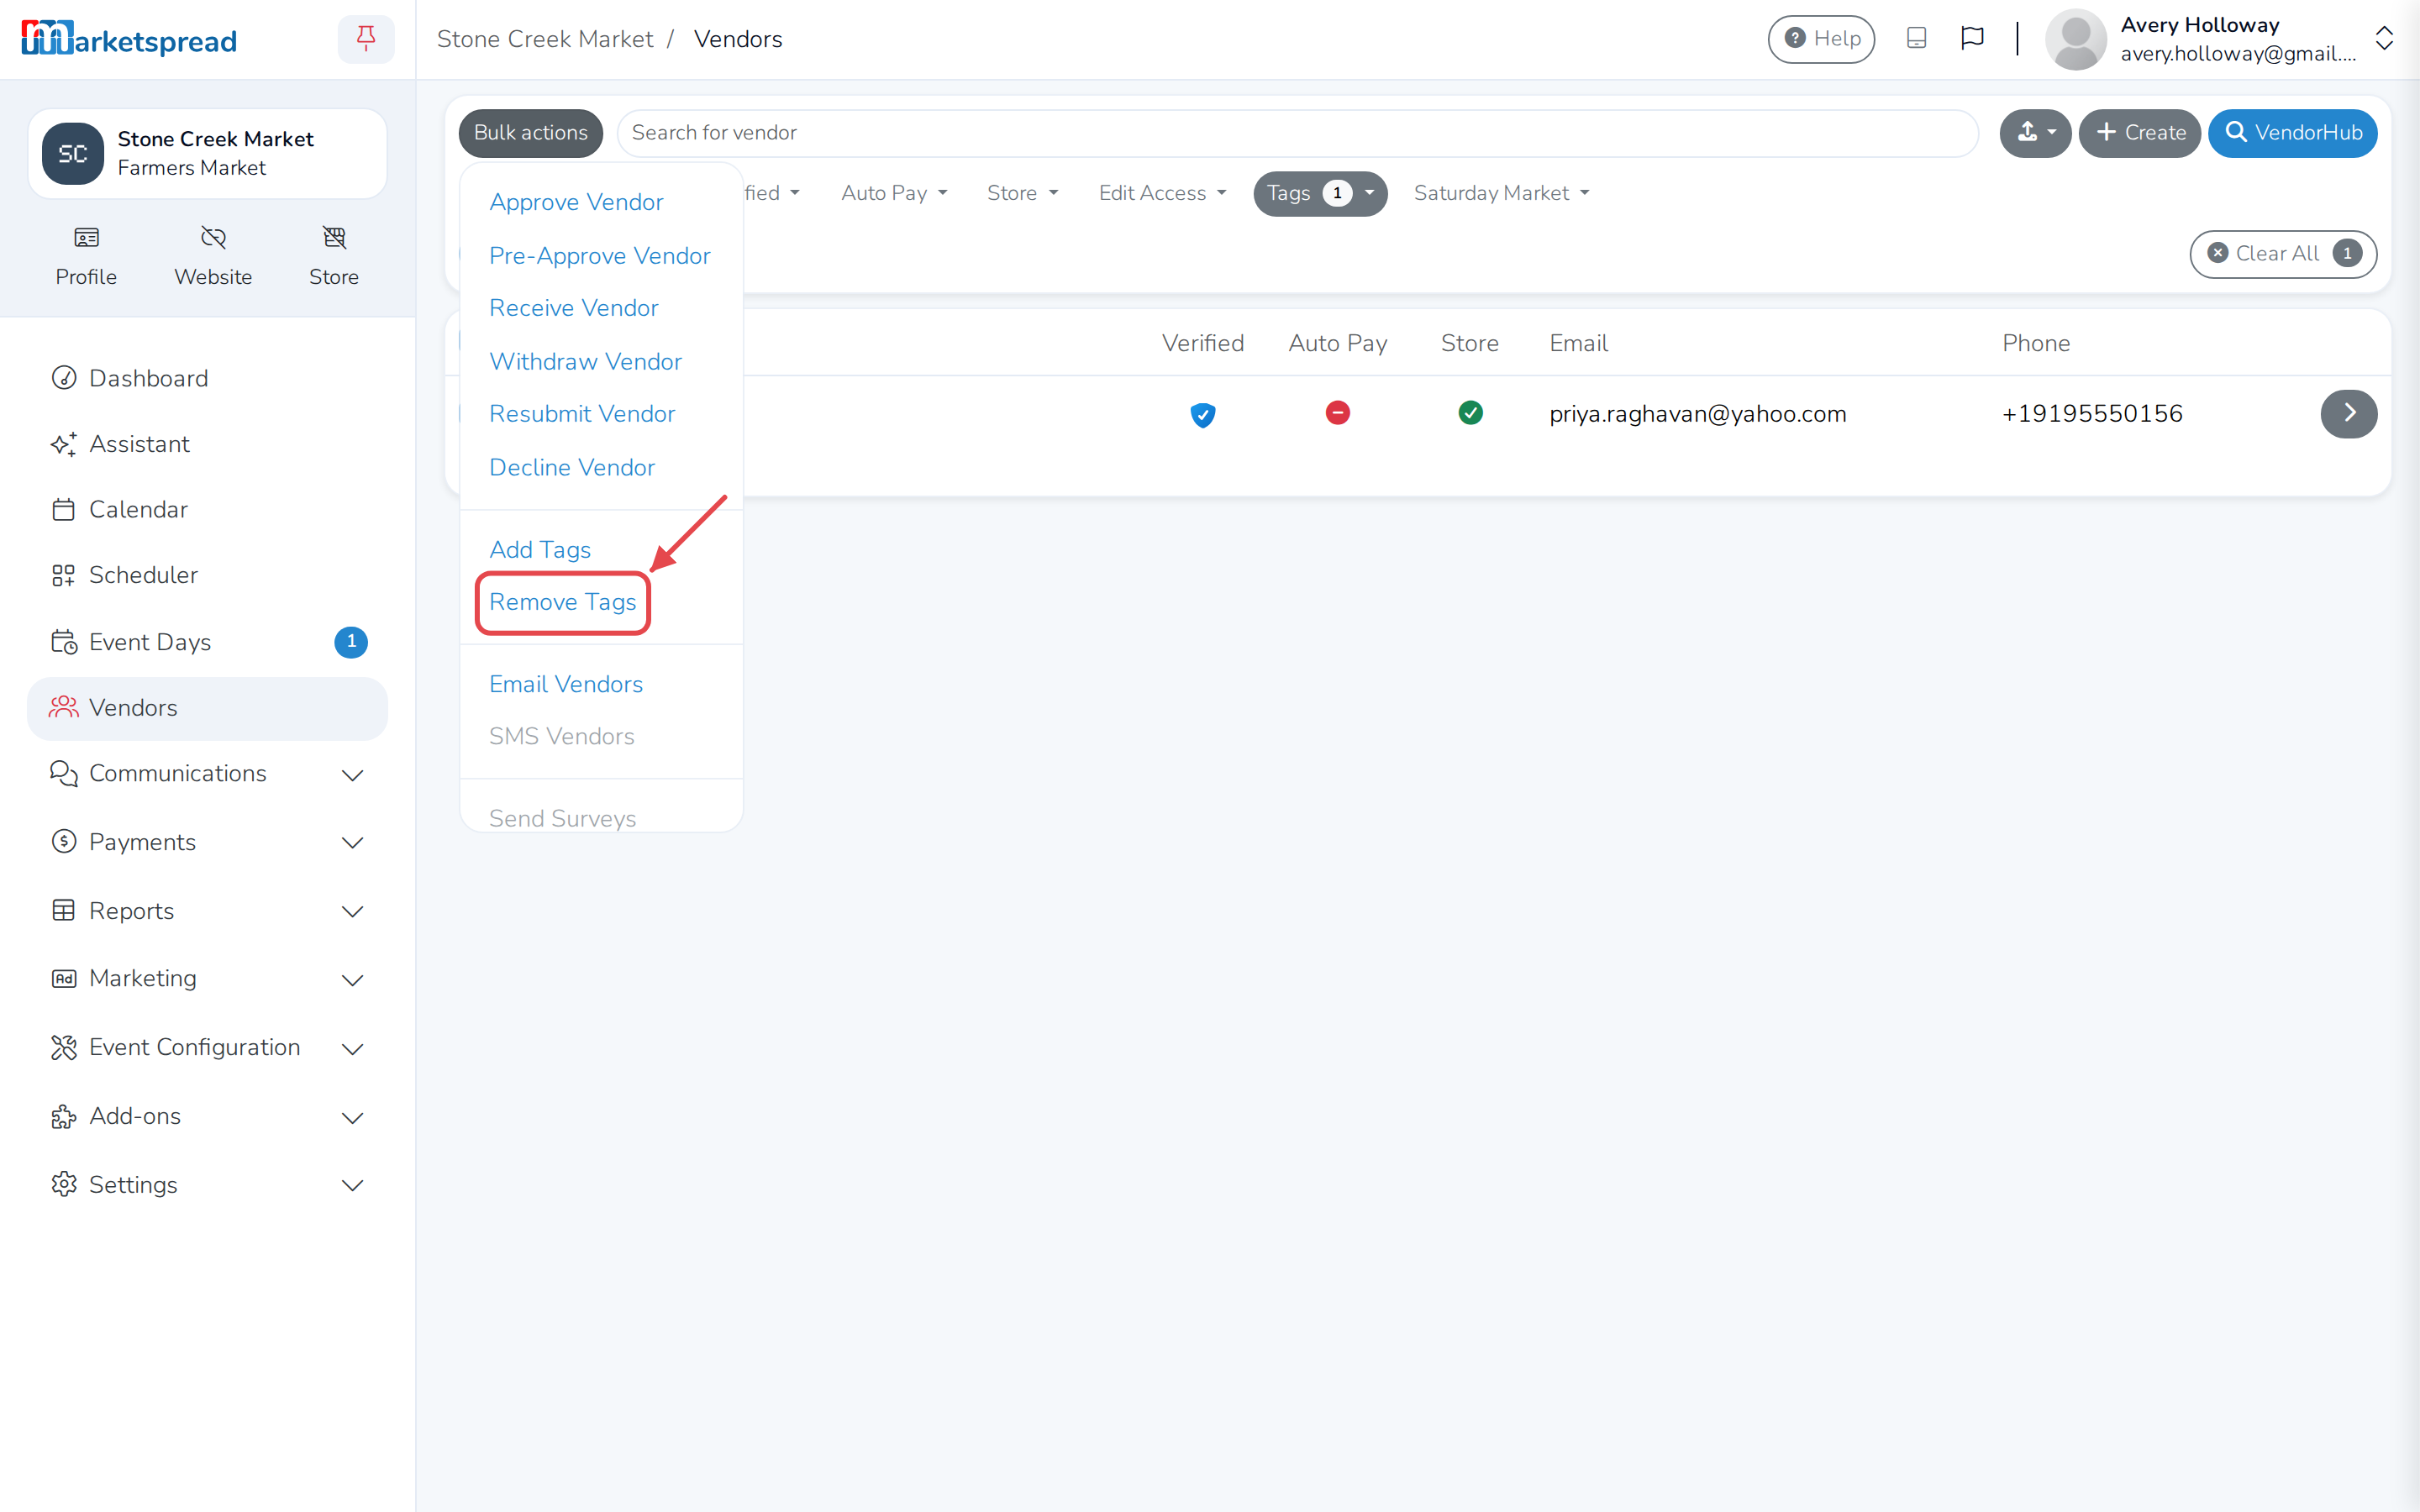Open the user account switcher chevrons

click(x=2384, y=39)
